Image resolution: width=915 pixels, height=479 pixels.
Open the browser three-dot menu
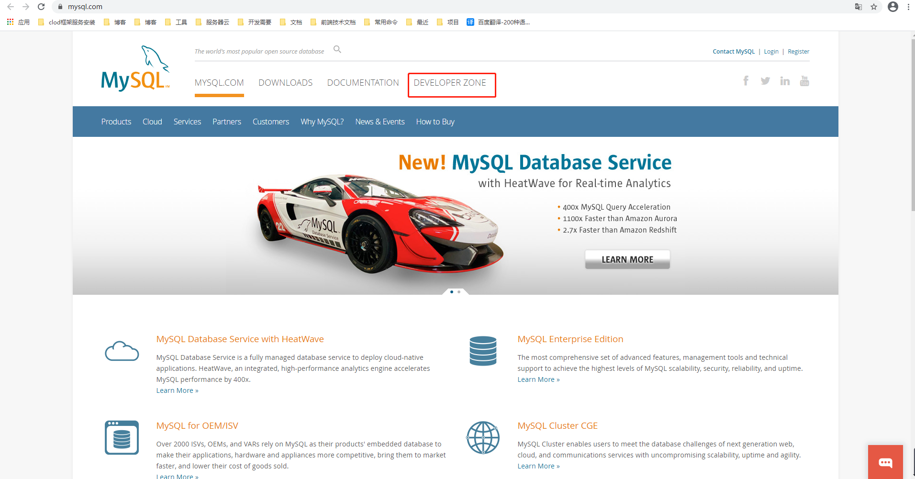(x=908, y=7)
